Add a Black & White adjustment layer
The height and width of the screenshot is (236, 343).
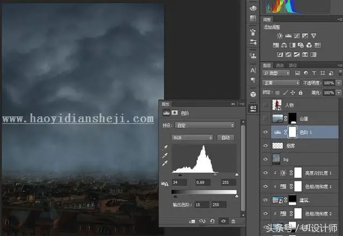[x=293, y=45]
